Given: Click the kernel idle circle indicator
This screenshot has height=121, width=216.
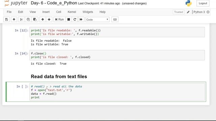Looking at the screenshot, I should [x=208, y=12].
